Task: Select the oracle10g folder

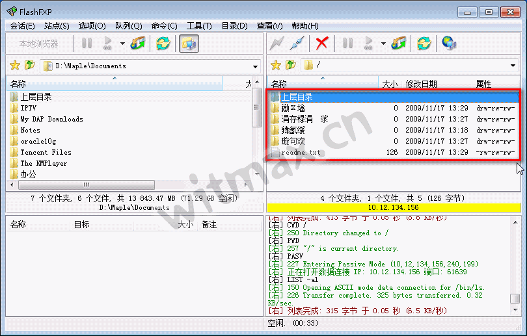Action: tap(33, 141)
